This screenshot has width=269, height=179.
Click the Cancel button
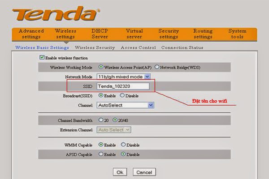[x=144, y=172]
